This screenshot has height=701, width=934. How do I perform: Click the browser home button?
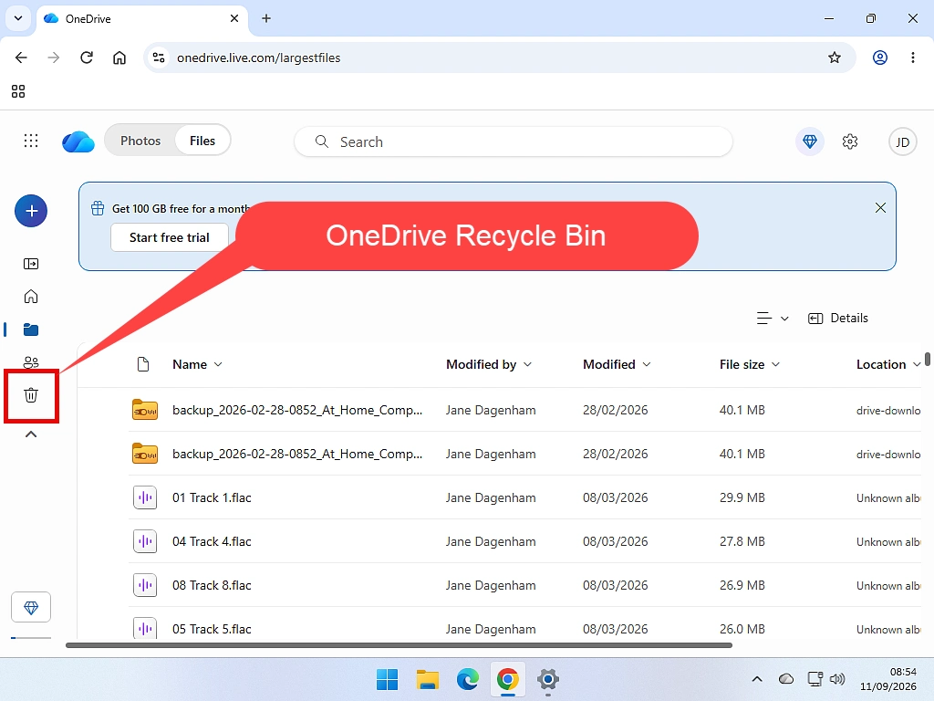pyautogui.click(x=119, y=58)
